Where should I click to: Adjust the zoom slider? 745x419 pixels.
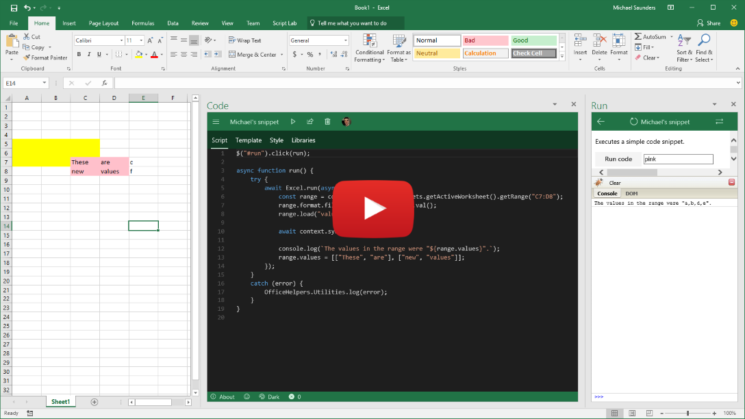(x=687, y=414)
